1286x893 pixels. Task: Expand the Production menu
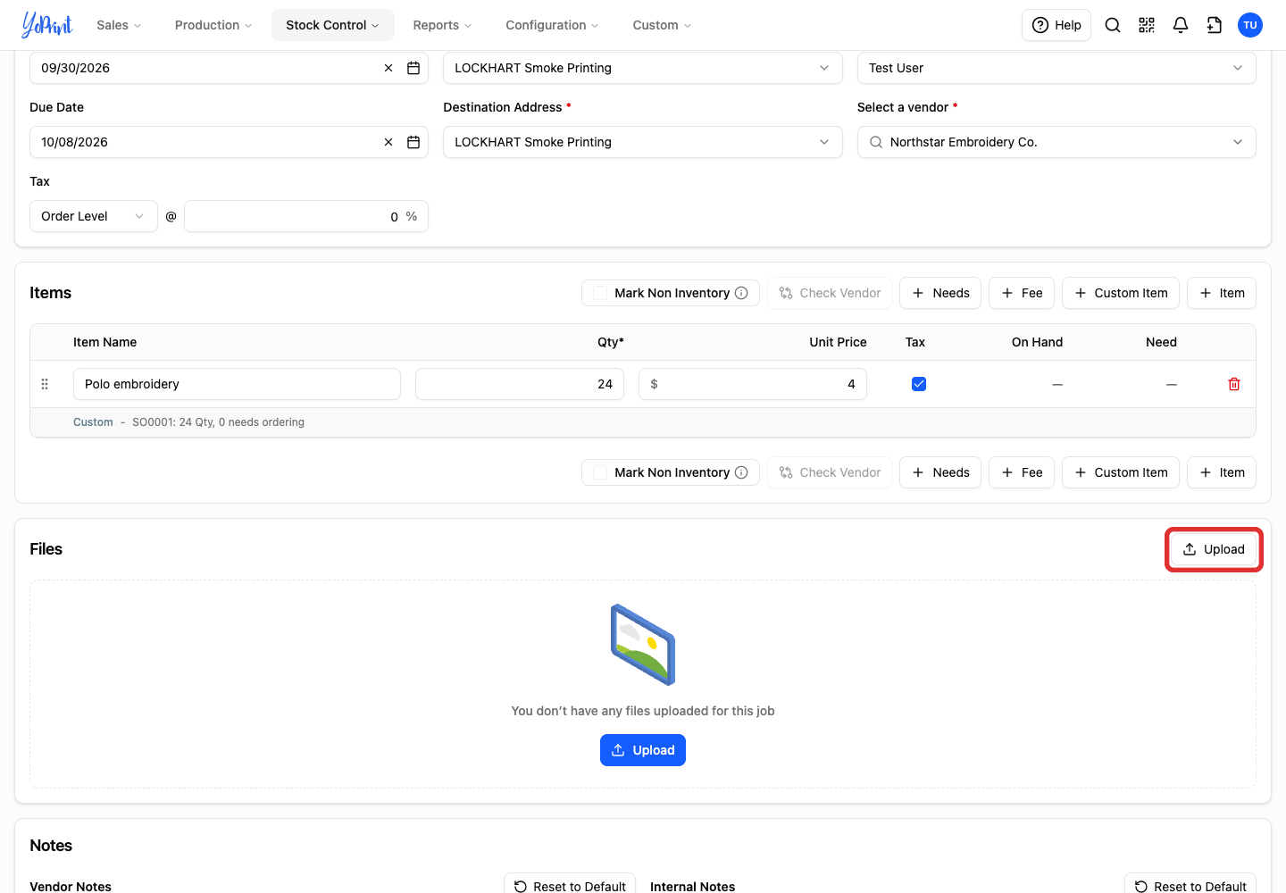point(213,25)
